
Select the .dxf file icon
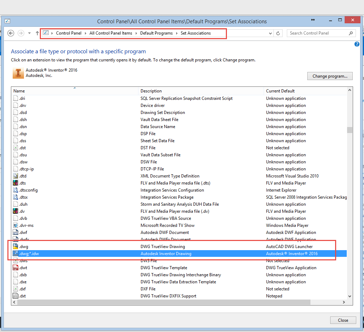coord(16,289)
